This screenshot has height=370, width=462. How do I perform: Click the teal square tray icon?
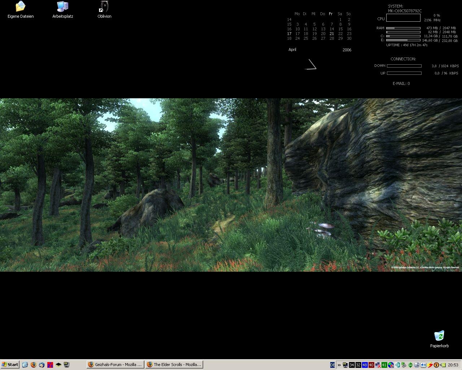tap(397, 365)
